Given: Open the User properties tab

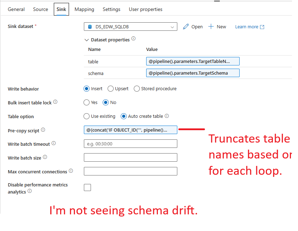Looking at the screenshot, I should [x=145, y=9].
